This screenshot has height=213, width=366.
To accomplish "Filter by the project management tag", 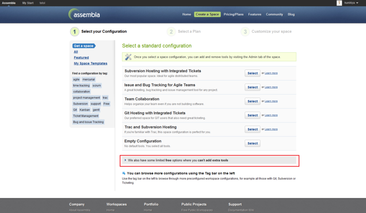I will (x=86, y=98).
